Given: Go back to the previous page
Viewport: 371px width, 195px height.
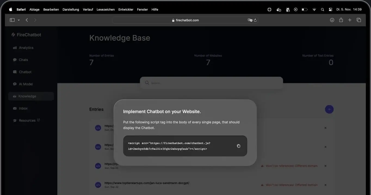Looking at the screenshot, I should [x=27, y=20].
